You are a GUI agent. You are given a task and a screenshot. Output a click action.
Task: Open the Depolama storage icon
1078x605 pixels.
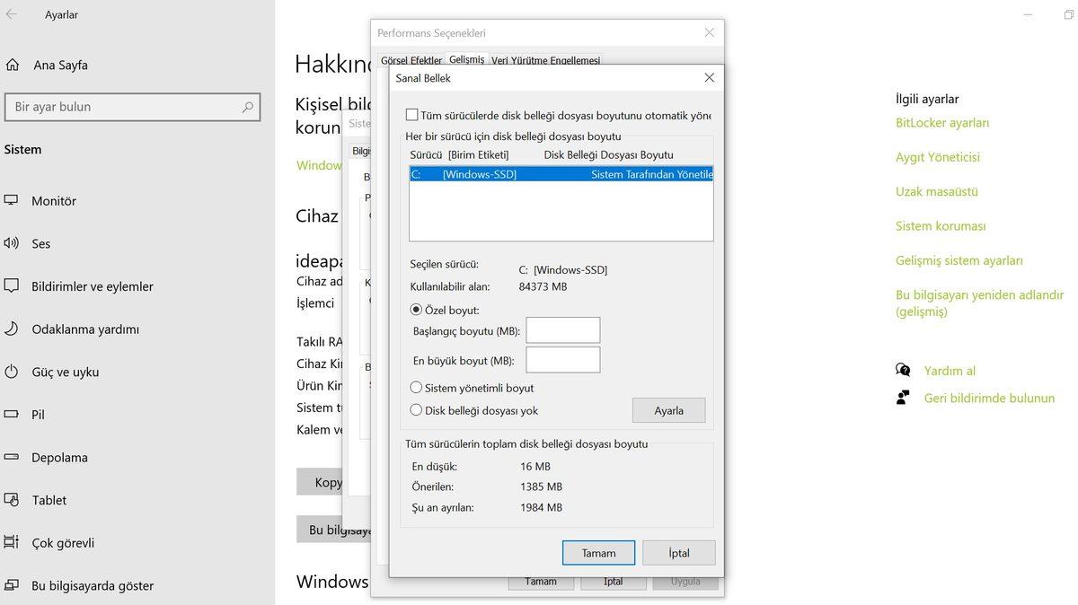point(12,457)
